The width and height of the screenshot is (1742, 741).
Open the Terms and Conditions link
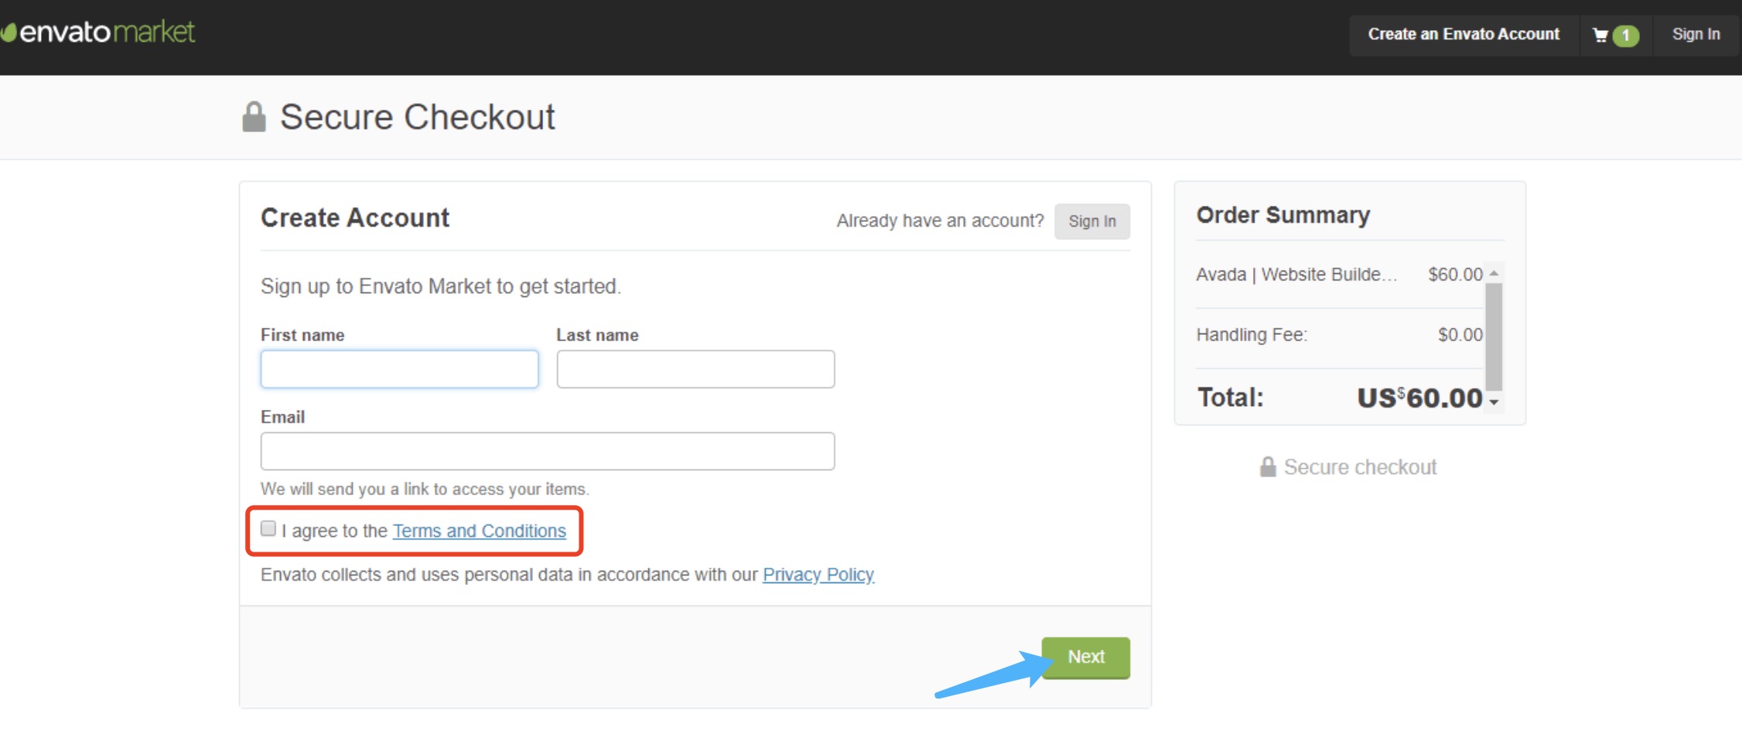click(x=480, y=531)
